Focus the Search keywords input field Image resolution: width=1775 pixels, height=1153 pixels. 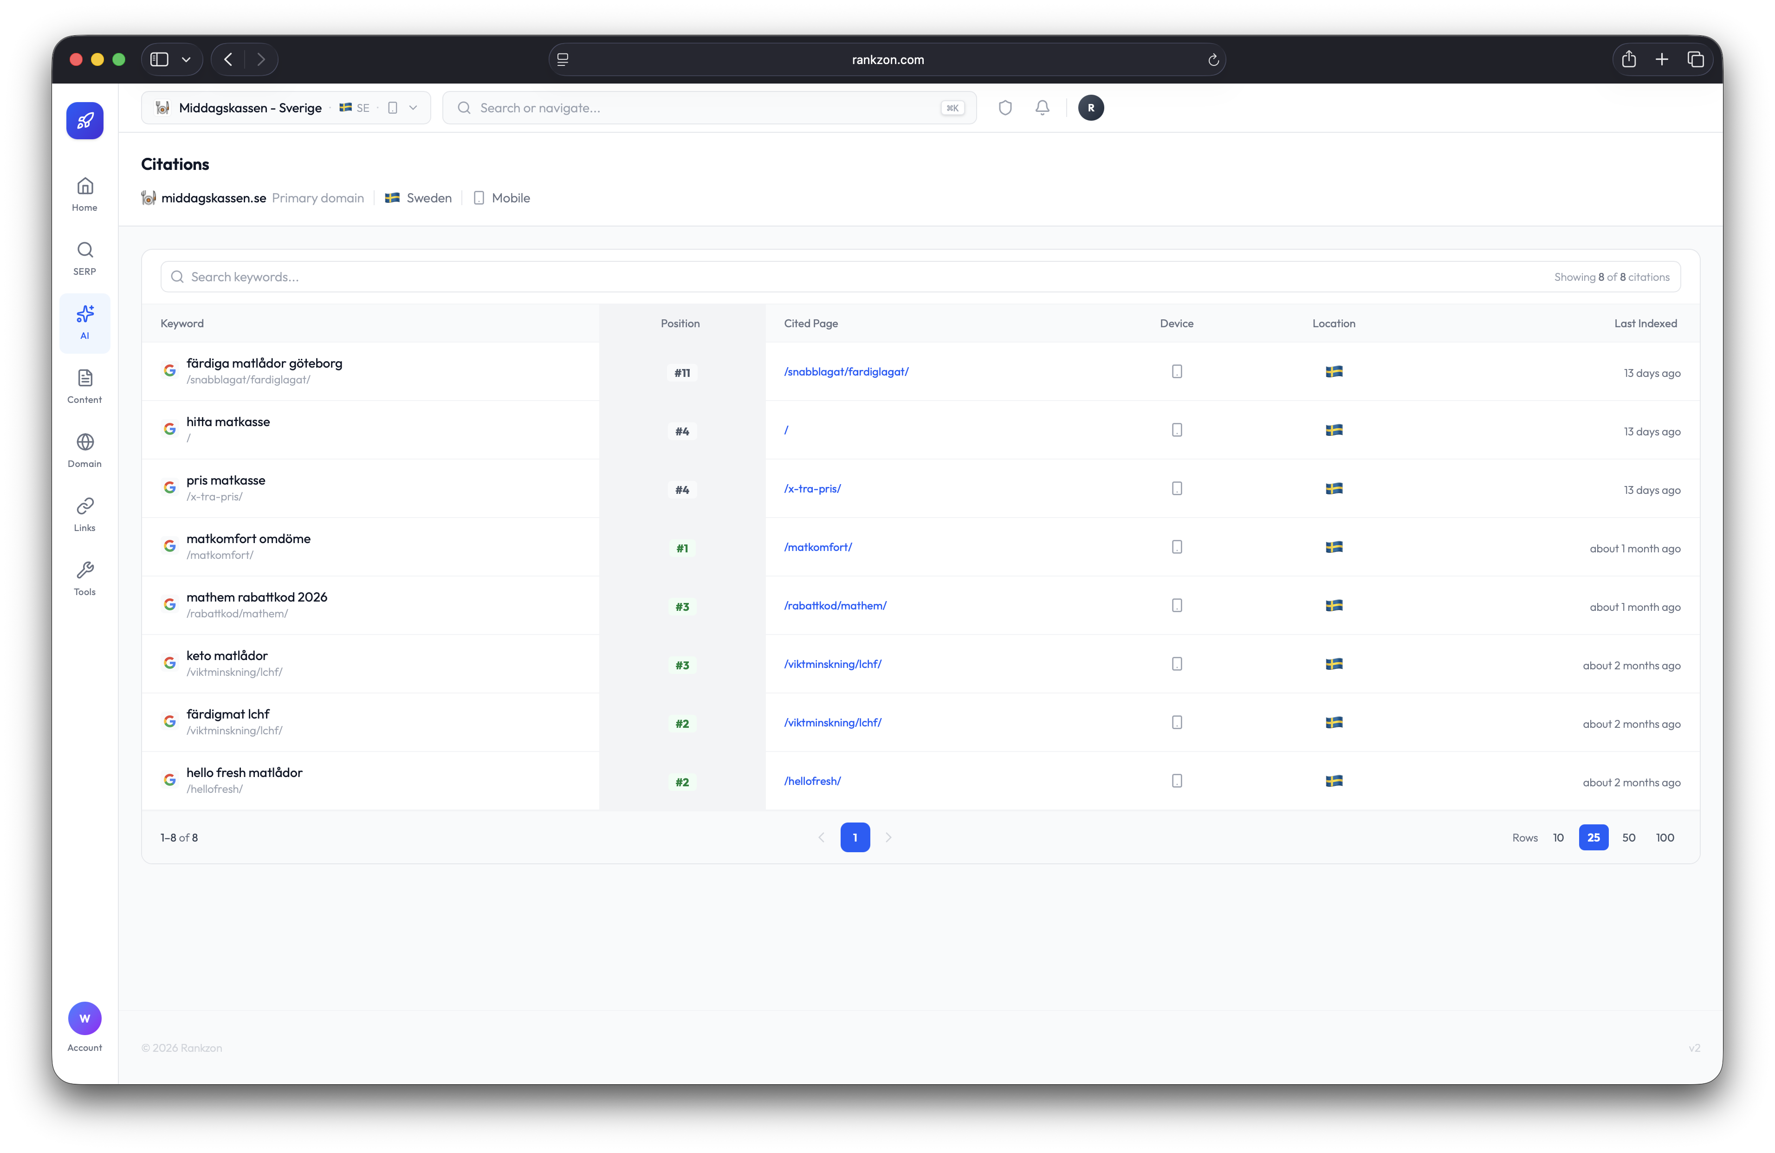coord(920,277)
